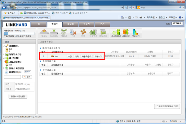This screenshot has width=186, height=124.
Task: Open the 웹 조각 갤러리 favorites-bar item
Action: (x=78, y=13)
